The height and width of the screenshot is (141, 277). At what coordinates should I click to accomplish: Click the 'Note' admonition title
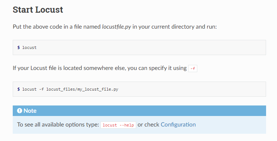point(30,111)
